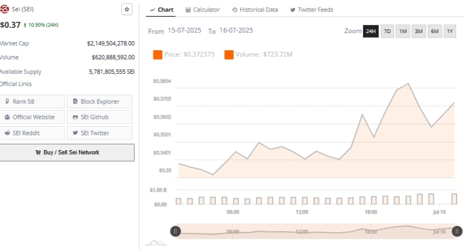The width and height of the screenshot is (471, 250).
Task: Click the Twitter bird icon beside Twitter Feeds
Action: click(x=292, y=10)
